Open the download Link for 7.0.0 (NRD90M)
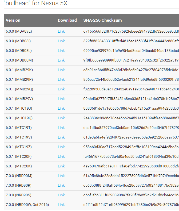The width and height of the screenshot is (179, 211). click(61, 176)
